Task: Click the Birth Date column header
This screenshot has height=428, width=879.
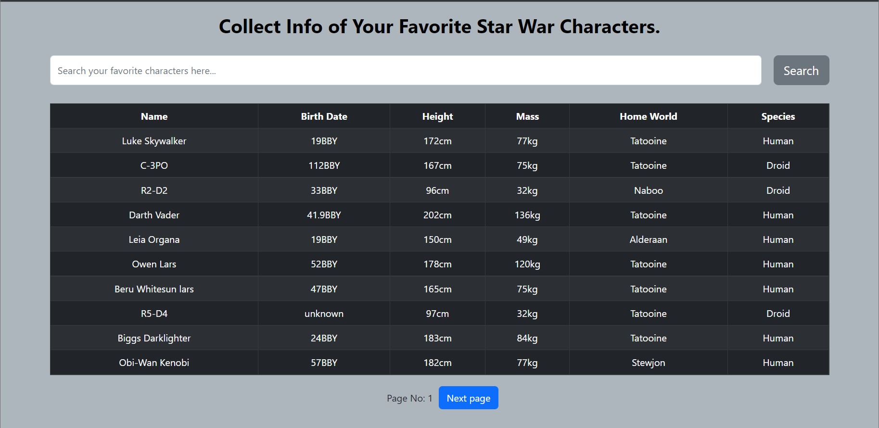Action: click(324, 116)
